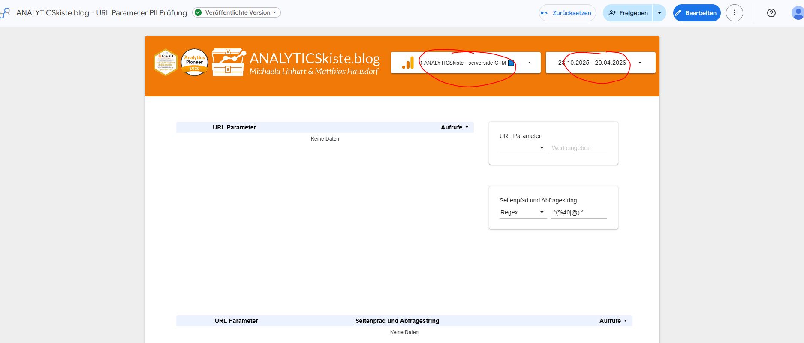
Task: Click the Freigeben share button
Action: click(628, 13)
